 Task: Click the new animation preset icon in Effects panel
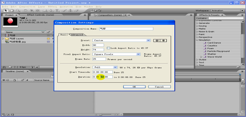point(238,67)
